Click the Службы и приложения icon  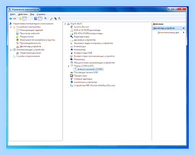(14, 56)
